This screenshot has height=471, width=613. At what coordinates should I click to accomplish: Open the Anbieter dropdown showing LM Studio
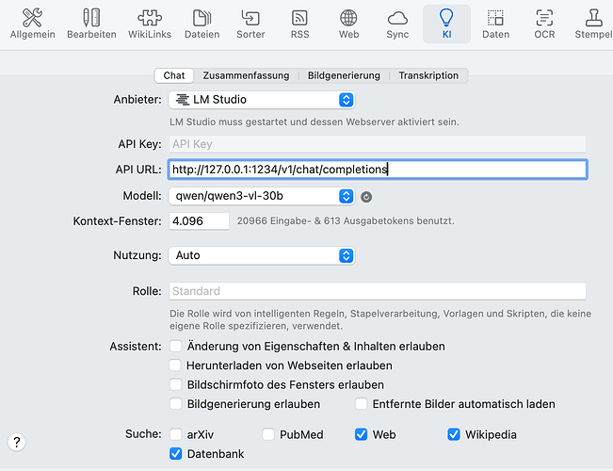point(261,99)
